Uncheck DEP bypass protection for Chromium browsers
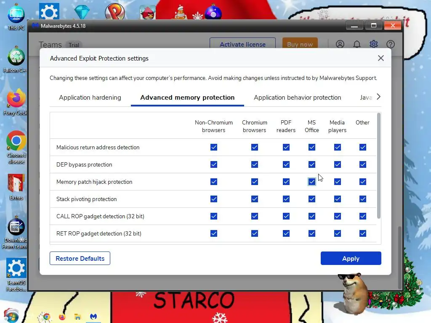 255,164
